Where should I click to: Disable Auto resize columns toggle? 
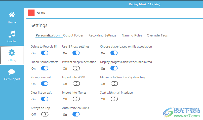[76, 114]
